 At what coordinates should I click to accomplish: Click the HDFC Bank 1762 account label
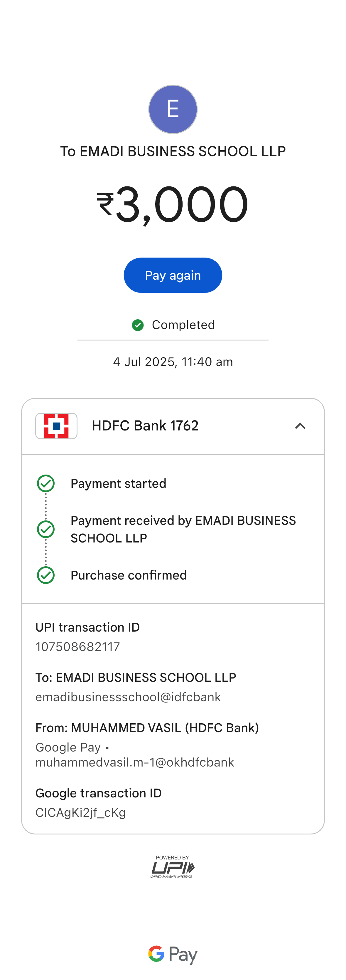pos(145,426)
